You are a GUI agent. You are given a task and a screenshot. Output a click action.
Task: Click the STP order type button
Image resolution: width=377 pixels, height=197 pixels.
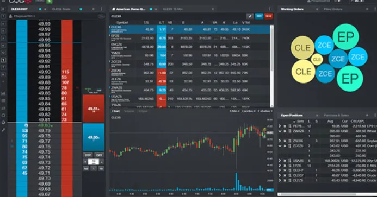point(88,155)
